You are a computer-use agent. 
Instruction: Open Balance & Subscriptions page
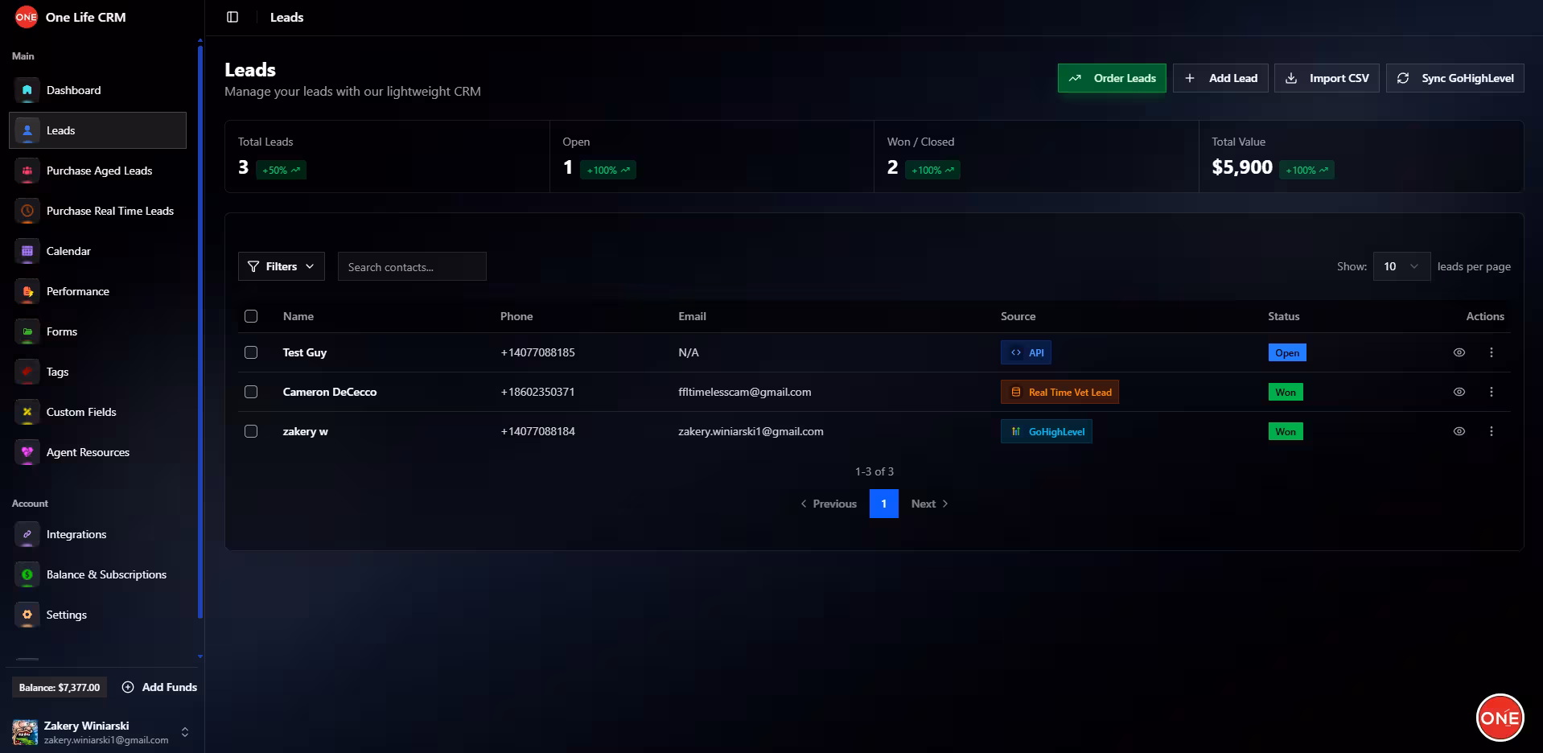click(106, 574)
